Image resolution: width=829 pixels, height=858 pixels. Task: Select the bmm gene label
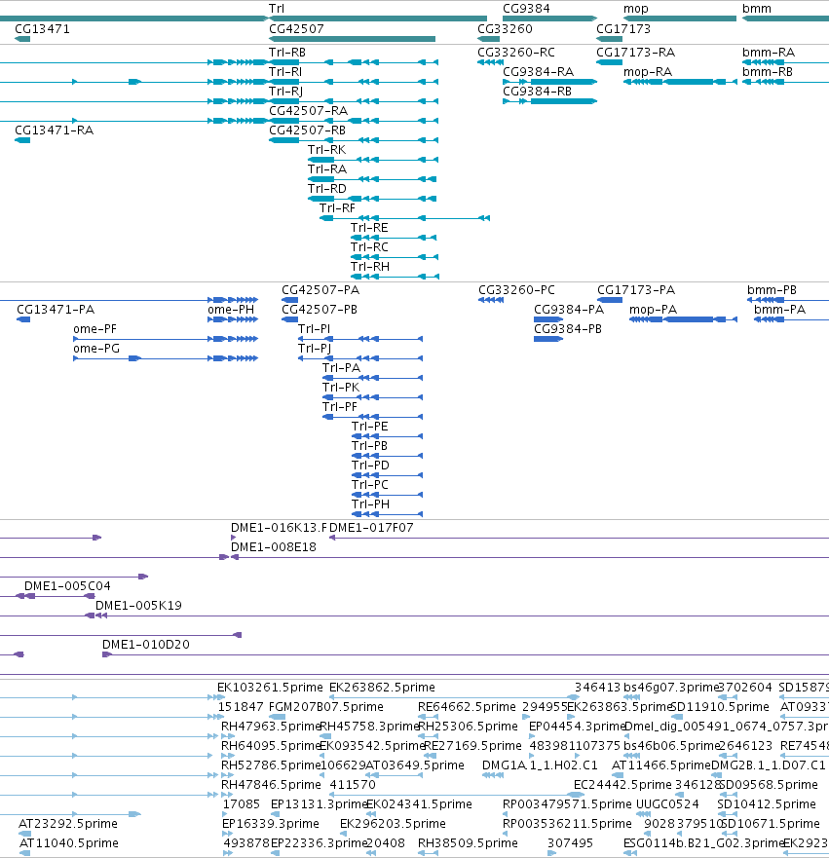(757, 9)
